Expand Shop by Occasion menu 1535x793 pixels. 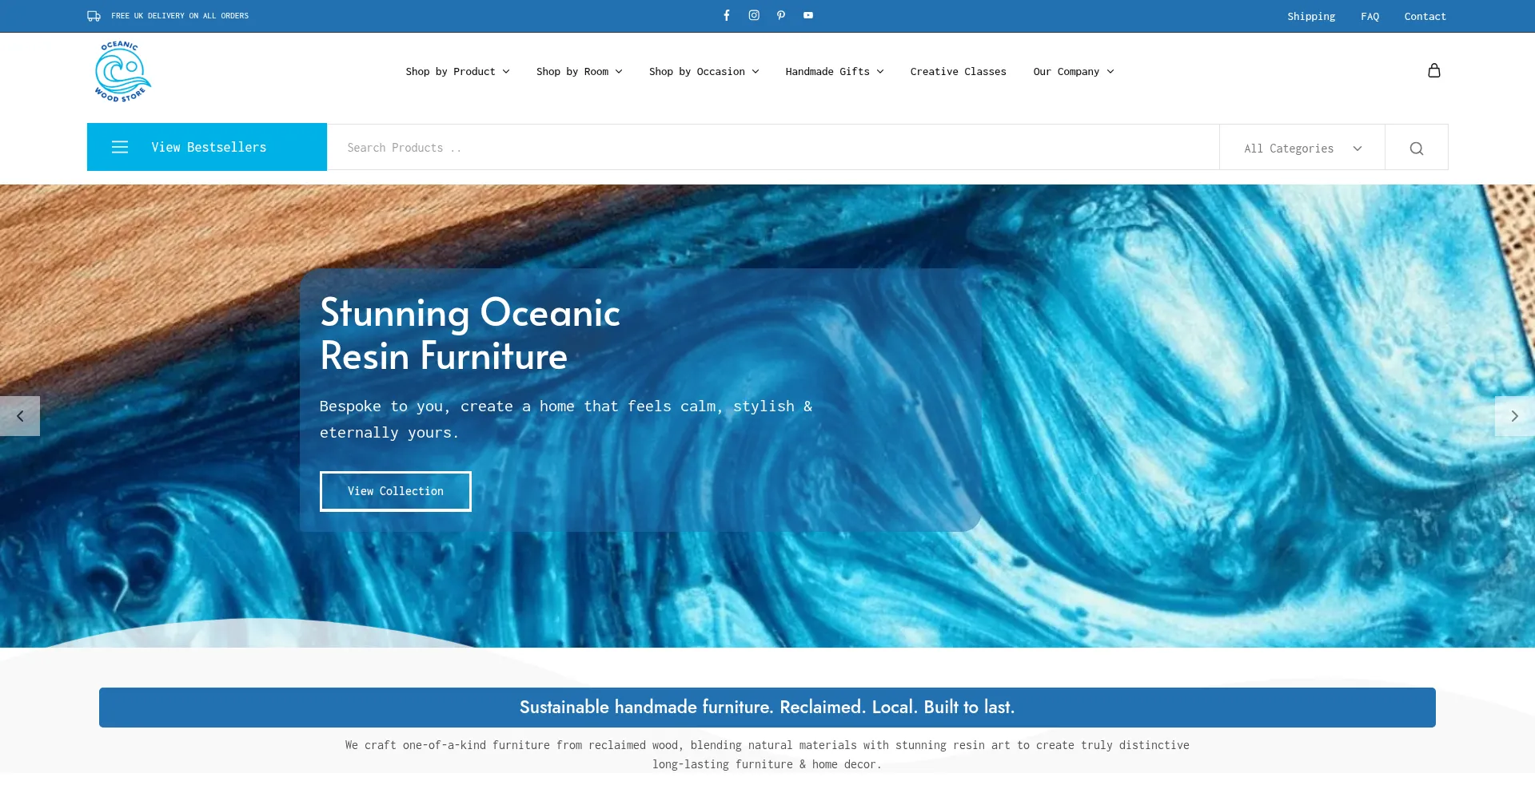pyautogui.click(x=704, y=72)
